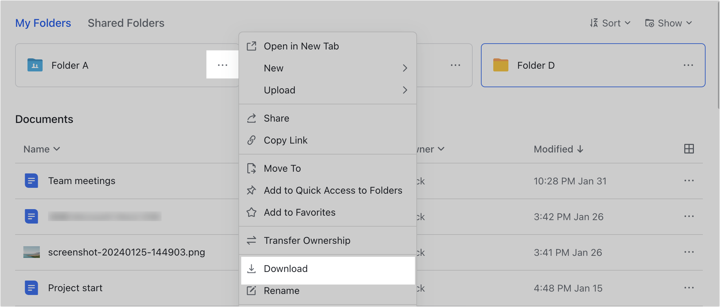
Task: Expand the Sort dropdown
Action: (x=610, y=23)
